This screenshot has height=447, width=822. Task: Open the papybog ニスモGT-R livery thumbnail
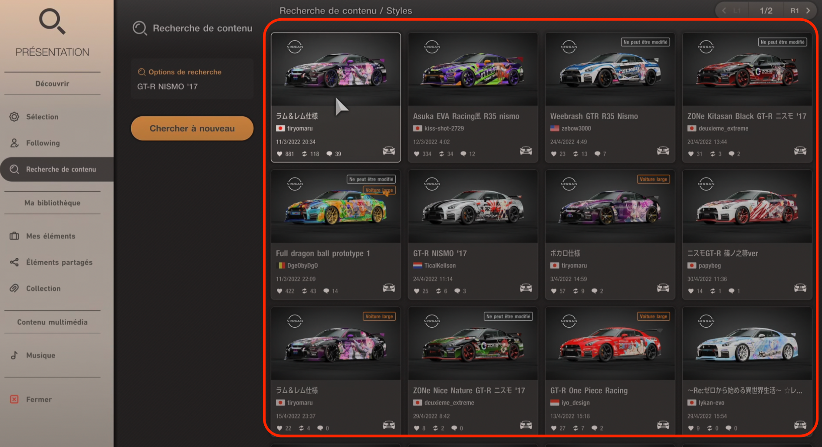tap(747, 207)
